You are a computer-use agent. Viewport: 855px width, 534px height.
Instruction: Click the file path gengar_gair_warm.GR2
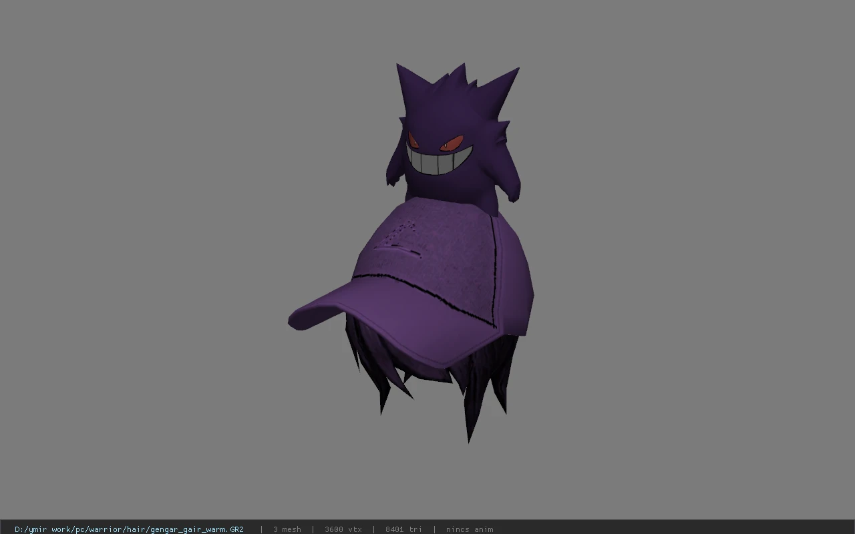[129, 529]
